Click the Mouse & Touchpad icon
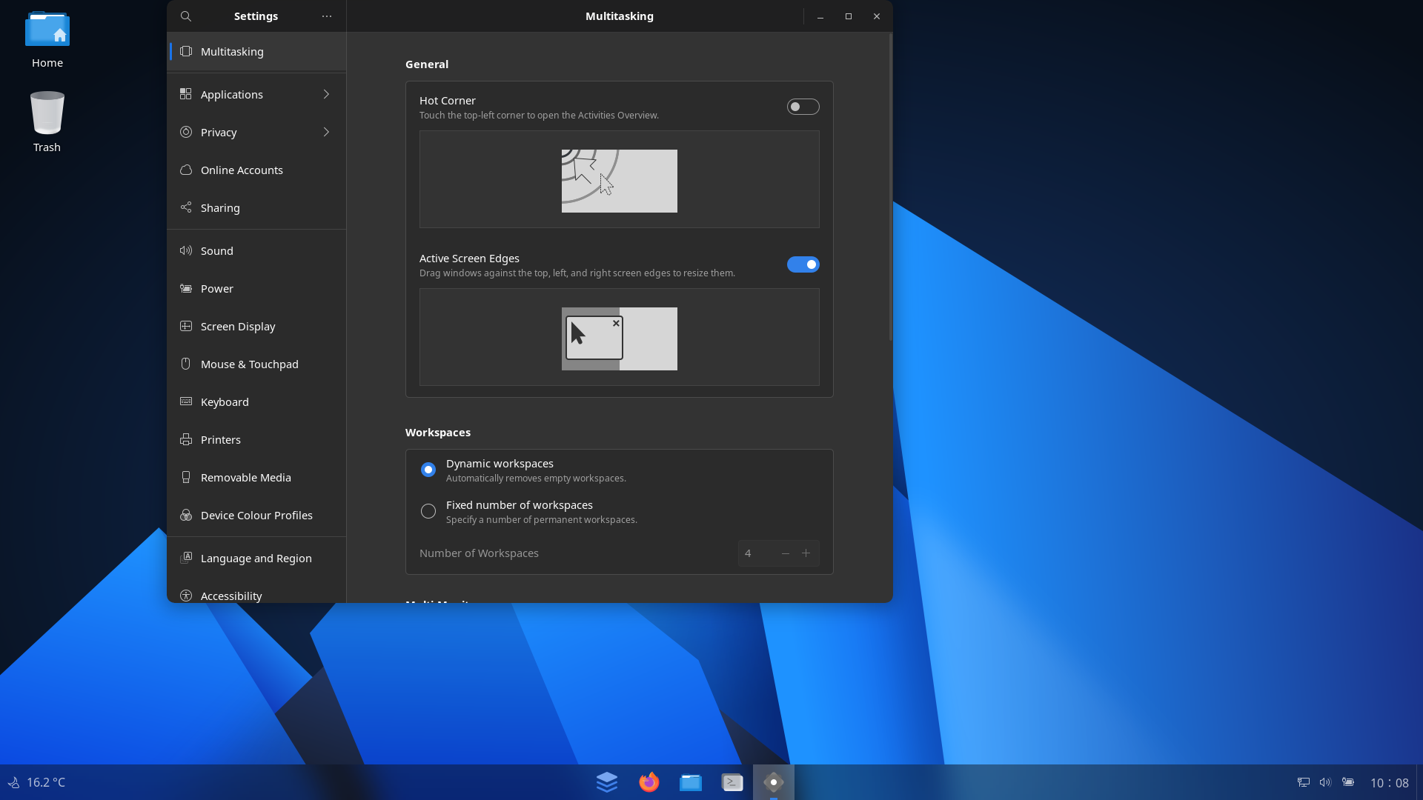Viewport: 1423px width, 800px height. (186, 364)
